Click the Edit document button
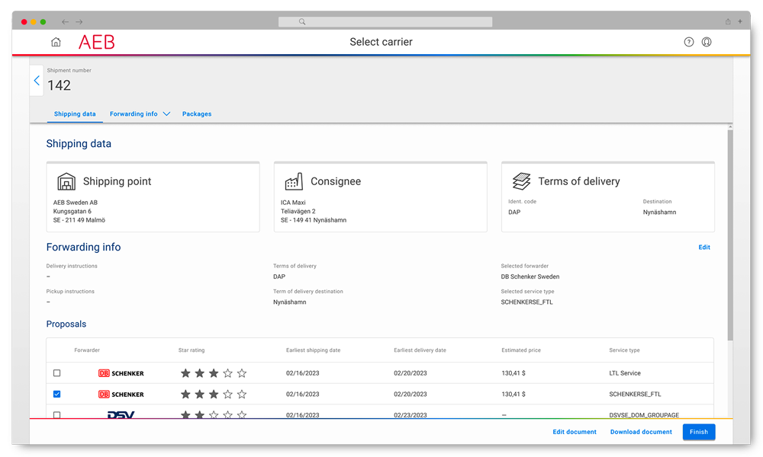763x457 pixels. click(575, 432)
